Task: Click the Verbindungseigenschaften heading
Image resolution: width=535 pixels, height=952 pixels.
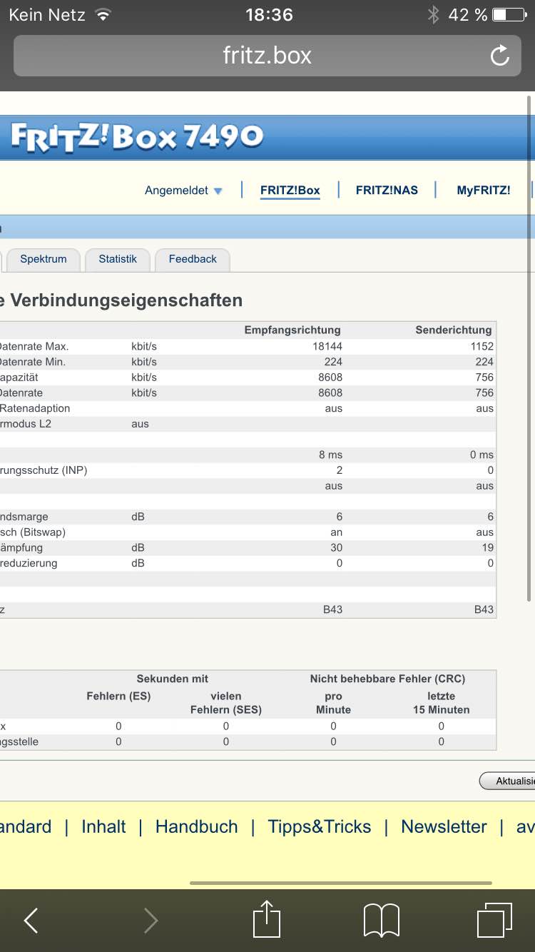Action: click(126, 300)
